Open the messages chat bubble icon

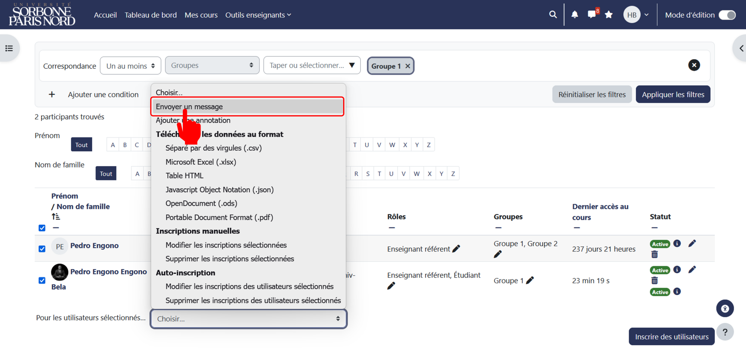pyautogui.click(x=592, y=15)
